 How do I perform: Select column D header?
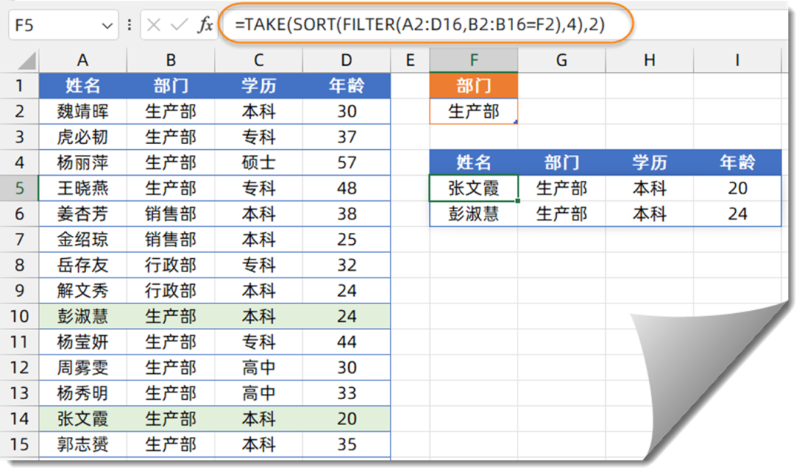(346, 61)
